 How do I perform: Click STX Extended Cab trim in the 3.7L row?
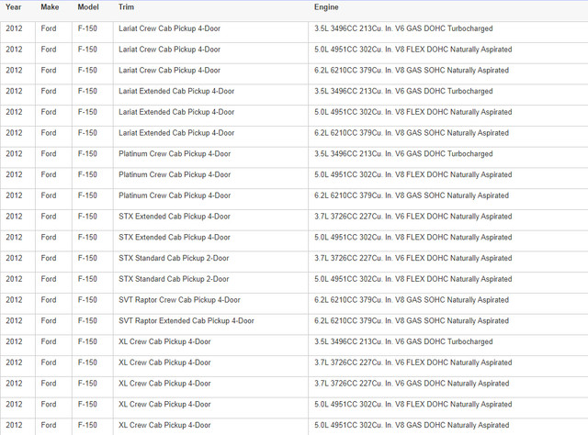175,217
